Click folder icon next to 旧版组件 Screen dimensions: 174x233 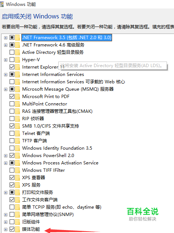(17, 222)
